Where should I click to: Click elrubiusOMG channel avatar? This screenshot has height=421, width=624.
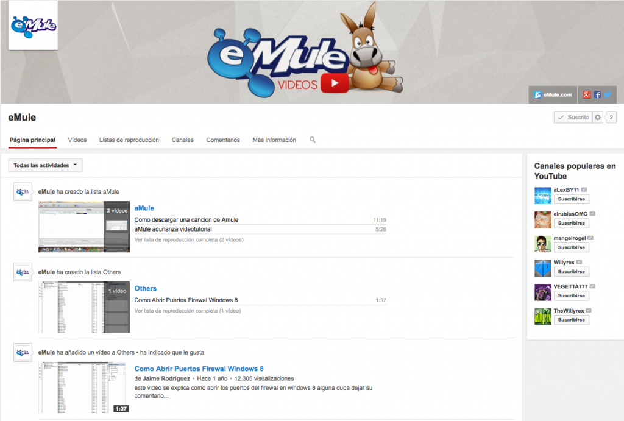(x=543, y=220)
